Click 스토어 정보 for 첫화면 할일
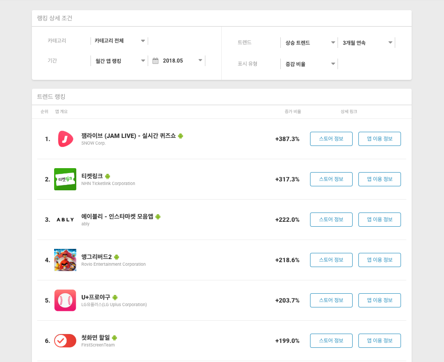The height and width of the screenshot is (362, 444). 331,341
